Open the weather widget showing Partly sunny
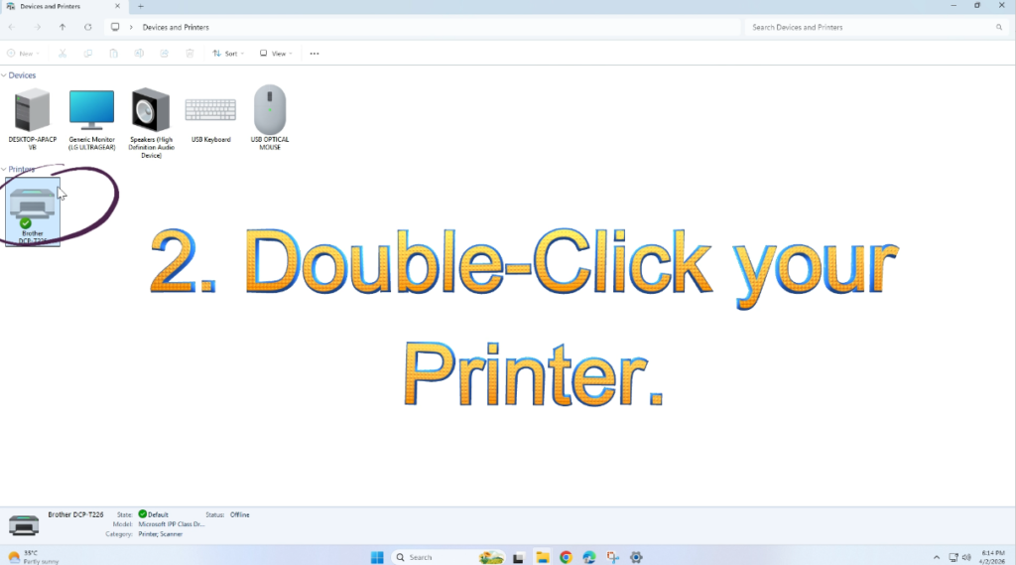The height and width of the screenshot is (565, 1016). pos(33,557)
